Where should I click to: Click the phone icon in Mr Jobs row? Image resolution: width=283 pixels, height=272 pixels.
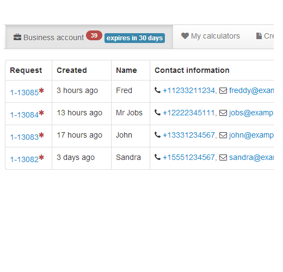coord(157,113)
